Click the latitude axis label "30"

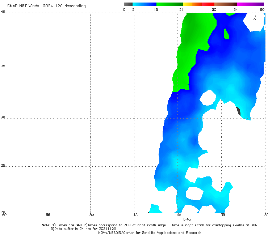tap(3, 117)
